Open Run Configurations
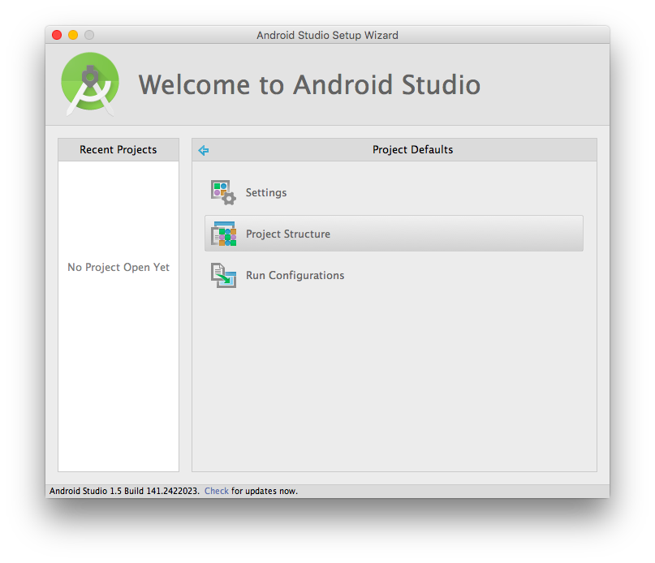 point(394,275)
